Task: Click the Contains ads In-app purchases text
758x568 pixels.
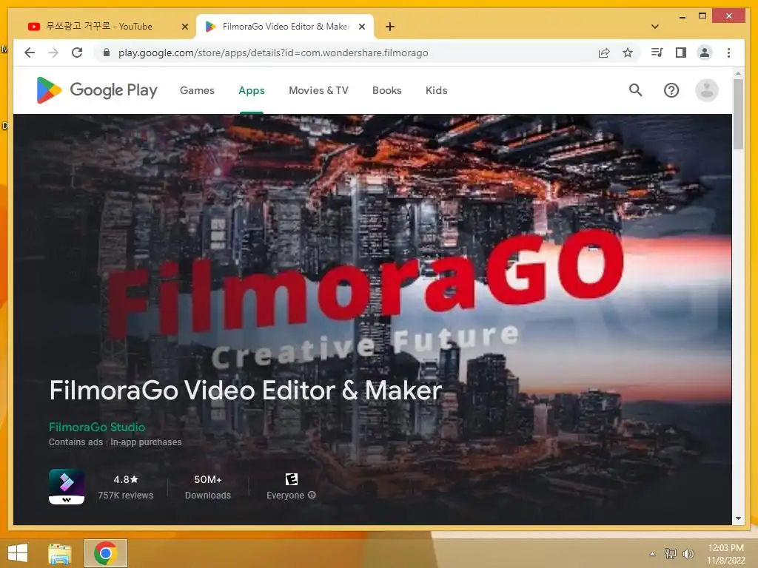Action: point(115,442)
